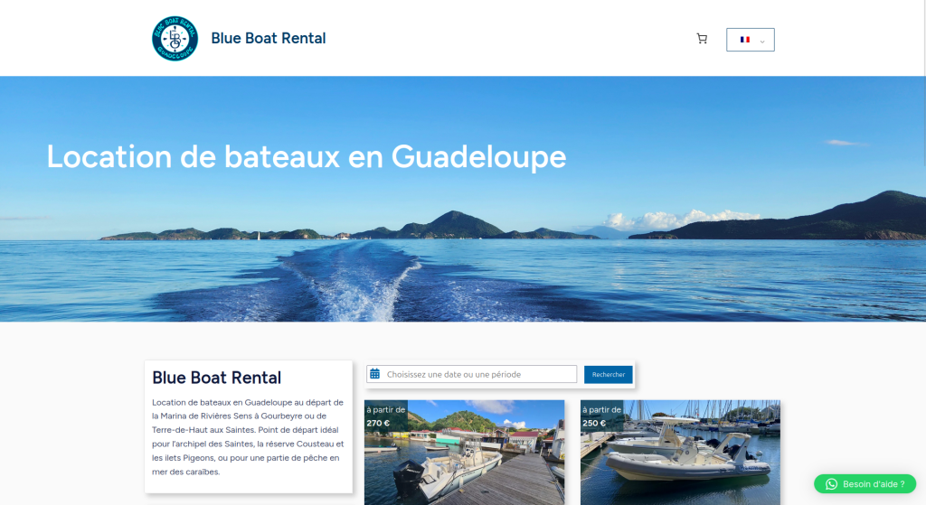Open the shopping cart

[x=702, y=39]
